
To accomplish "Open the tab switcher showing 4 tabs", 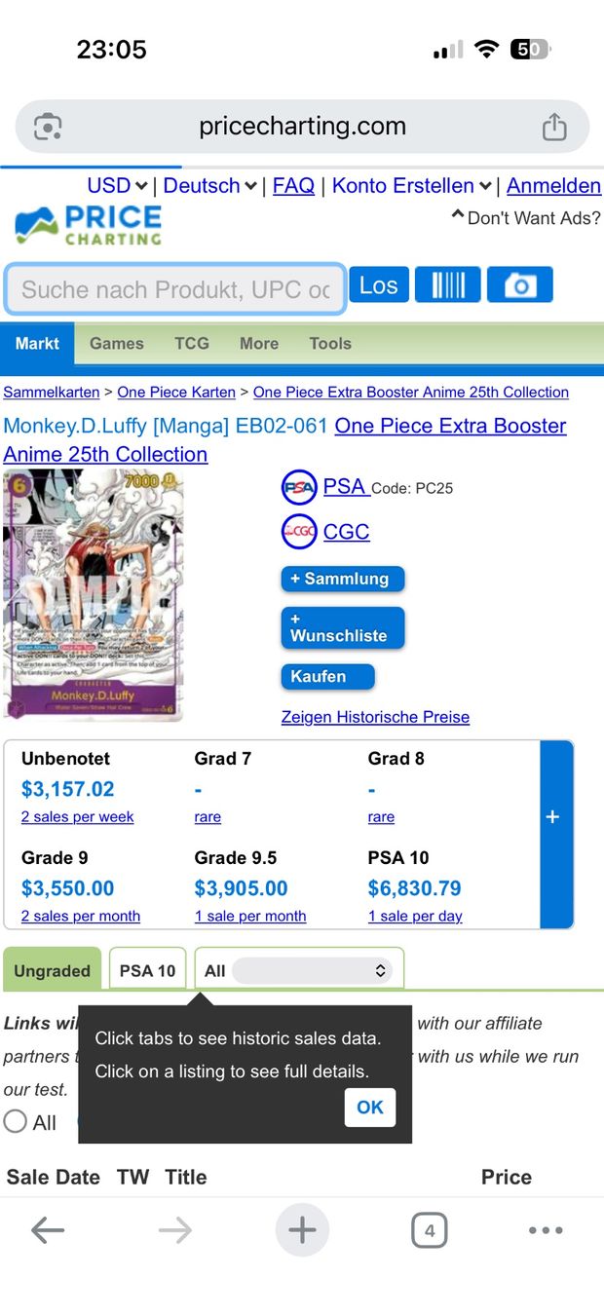I will (430, 1231).
